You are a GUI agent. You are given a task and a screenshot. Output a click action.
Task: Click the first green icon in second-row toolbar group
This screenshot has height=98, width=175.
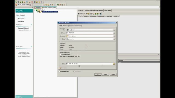tap(58, 5)
